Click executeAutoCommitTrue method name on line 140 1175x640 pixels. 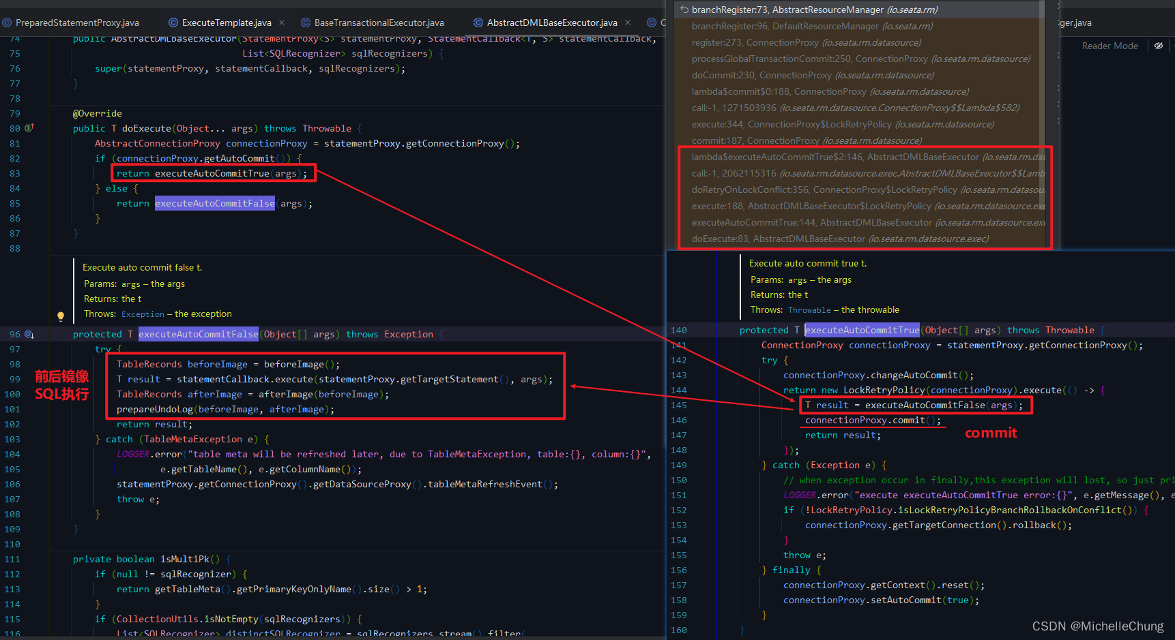[862, 330]
